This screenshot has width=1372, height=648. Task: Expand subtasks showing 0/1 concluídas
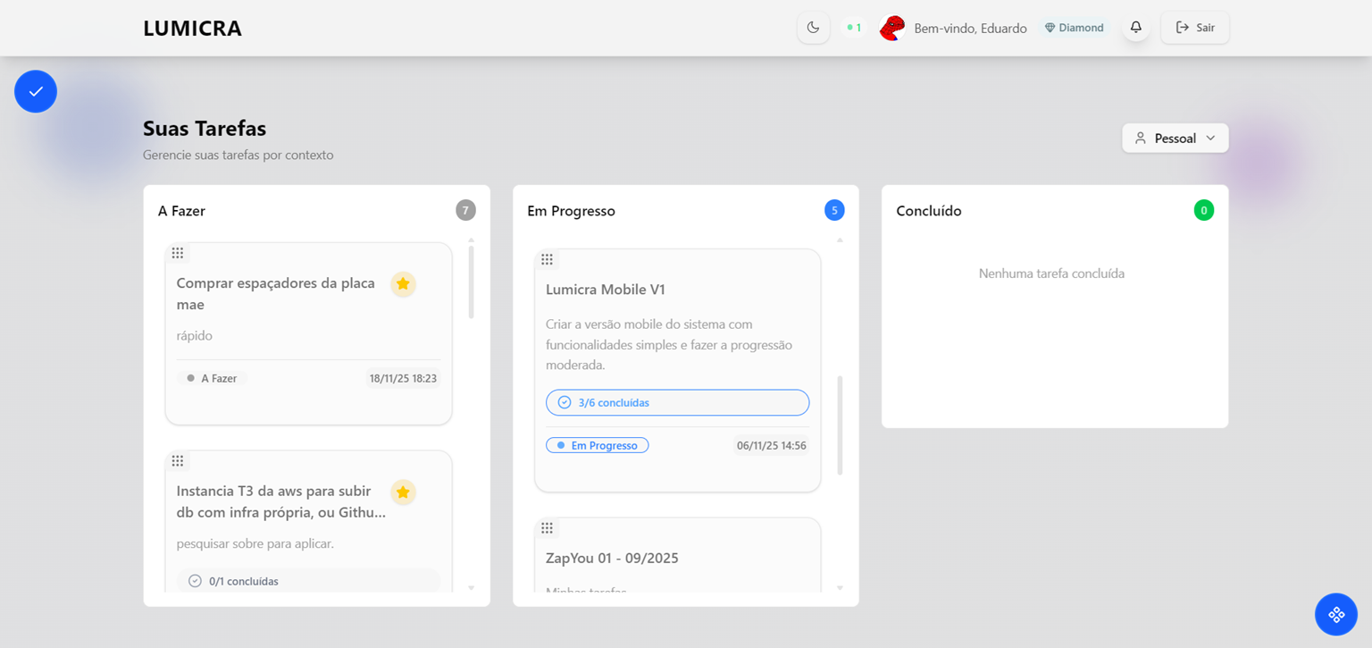point(307,580)
